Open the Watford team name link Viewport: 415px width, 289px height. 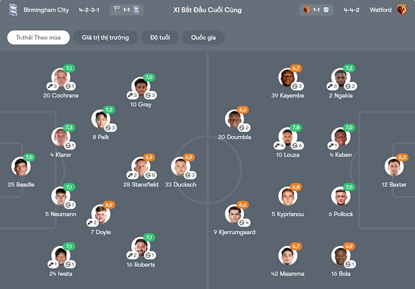click(380, 10)
